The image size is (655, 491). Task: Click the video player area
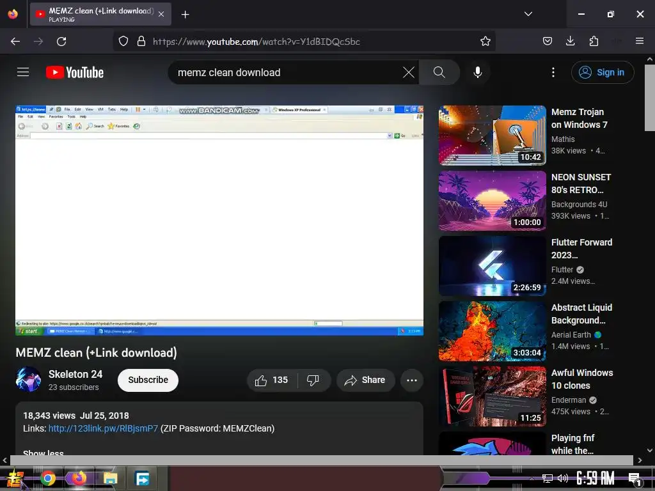pyautogui.click(x=219, y=220)
